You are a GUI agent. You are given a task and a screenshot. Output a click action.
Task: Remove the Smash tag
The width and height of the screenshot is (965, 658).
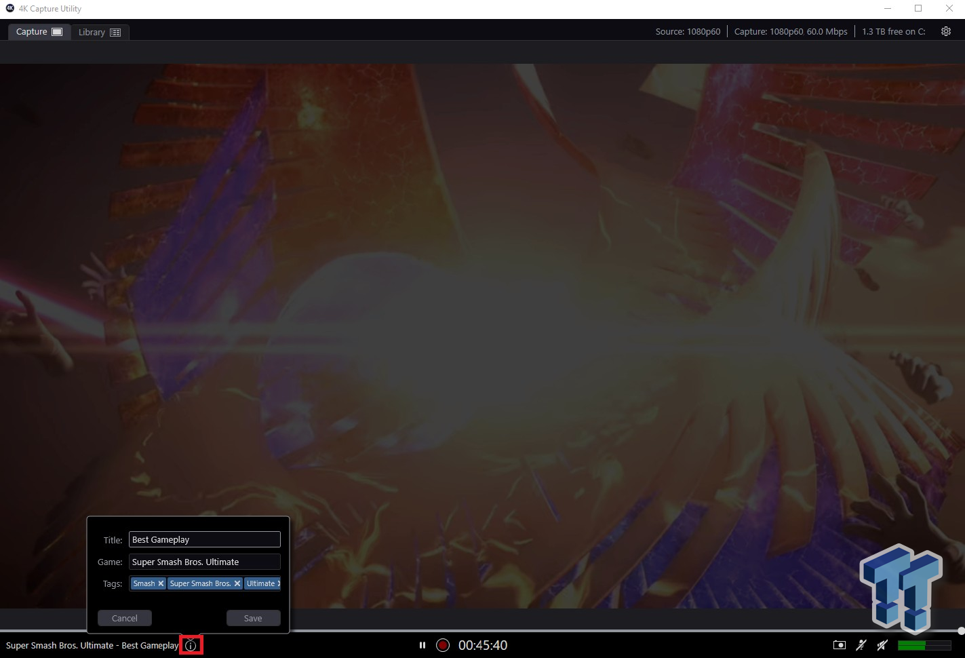coord(161,583)
